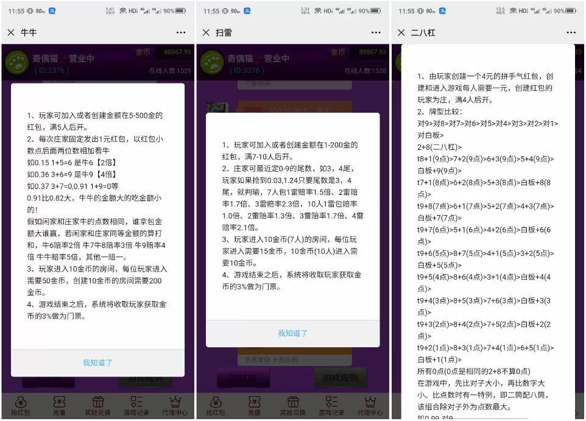Open the more options menu on 牛牛 page
Screen dimensions: 586x421
point(181,32)
